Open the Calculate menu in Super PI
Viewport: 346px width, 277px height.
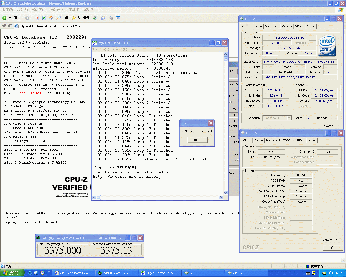click(x=101, y=49)
